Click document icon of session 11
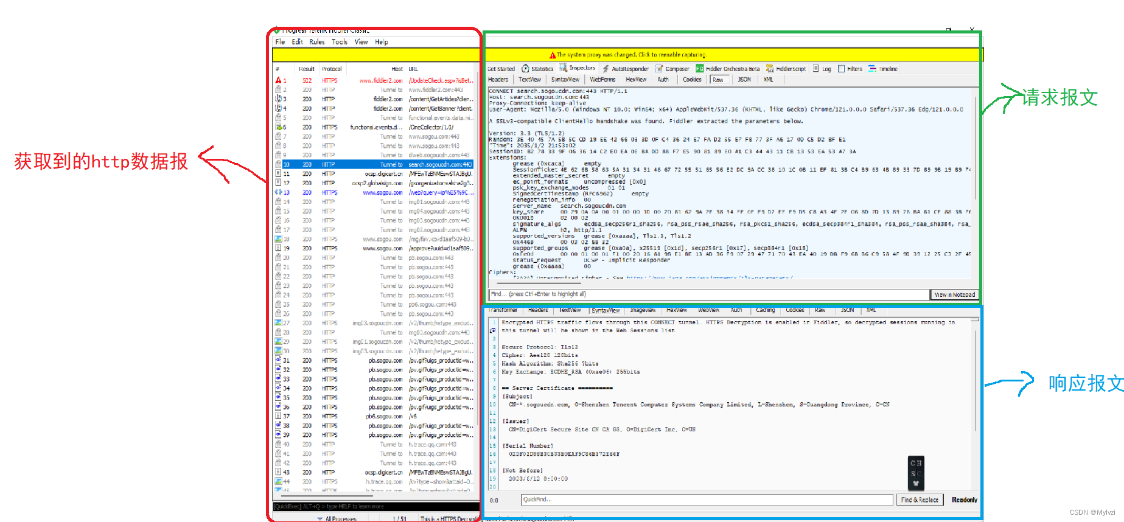 (279, 173)
